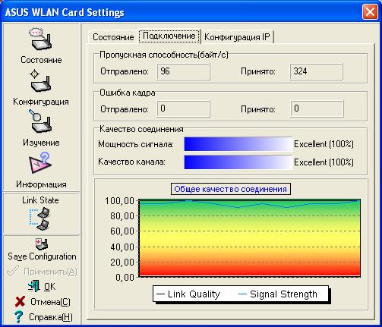Click the red X Отмена icon

point(20,301)
